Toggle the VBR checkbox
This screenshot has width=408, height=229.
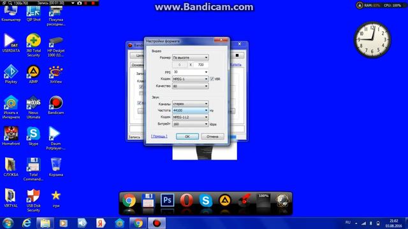212,79
